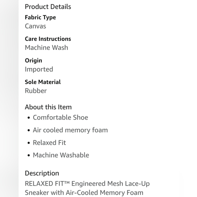Click the bullet dot beside Comfortable Shoe
The width and height of the screenshot is (197, 197).
coord(29,118)
